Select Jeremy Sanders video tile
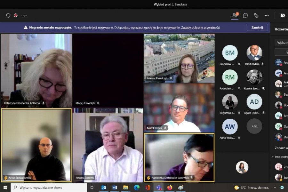Viewport: 288px width, 192px height. click(108, 145)
